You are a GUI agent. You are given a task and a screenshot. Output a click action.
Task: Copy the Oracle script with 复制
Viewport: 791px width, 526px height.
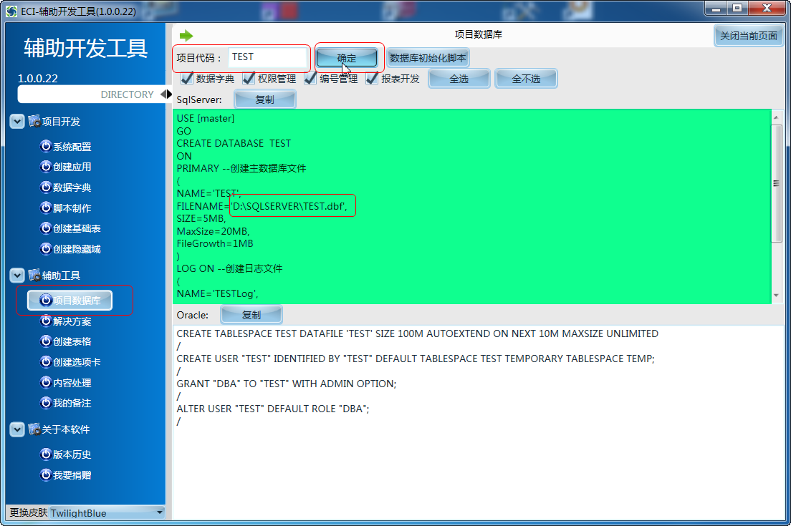pos(251,315)
